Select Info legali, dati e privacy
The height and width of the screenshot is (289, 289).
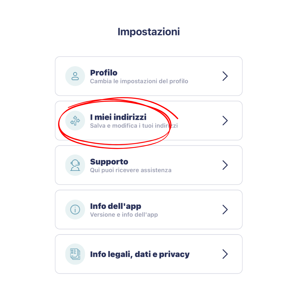pyautogui.click(x=140, y=254)
